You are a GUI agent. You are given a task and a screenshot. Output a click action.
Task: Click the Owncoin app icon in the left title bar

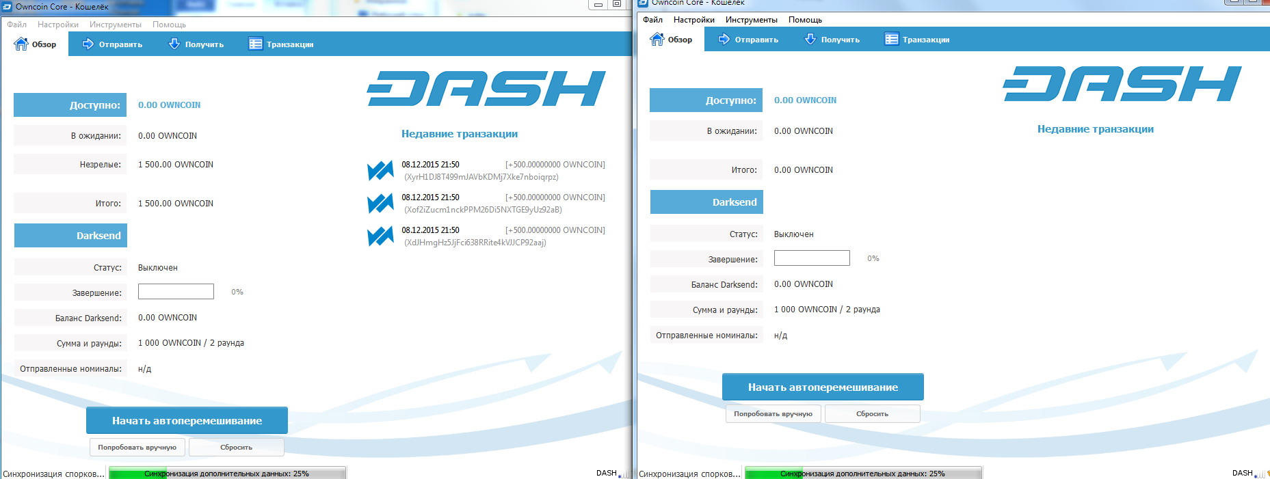coord(8,7)
